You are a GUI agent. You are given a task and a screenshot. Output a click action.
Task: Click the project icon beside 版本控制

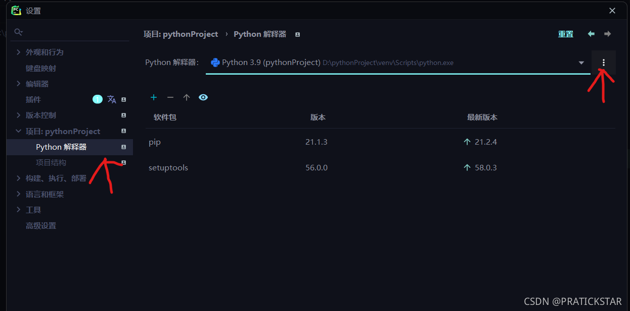pos(123,115)
